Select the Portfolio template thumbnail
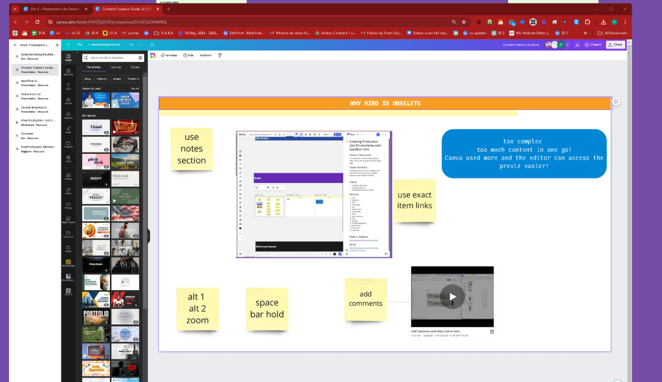662x382 pixels. [96, 317]
